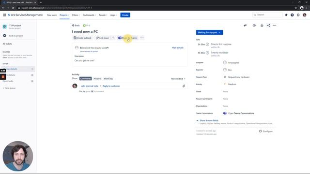The width and height of the screenshot is (310, 174).
Task: Click Share to Teams button
Action: point(127,38)
